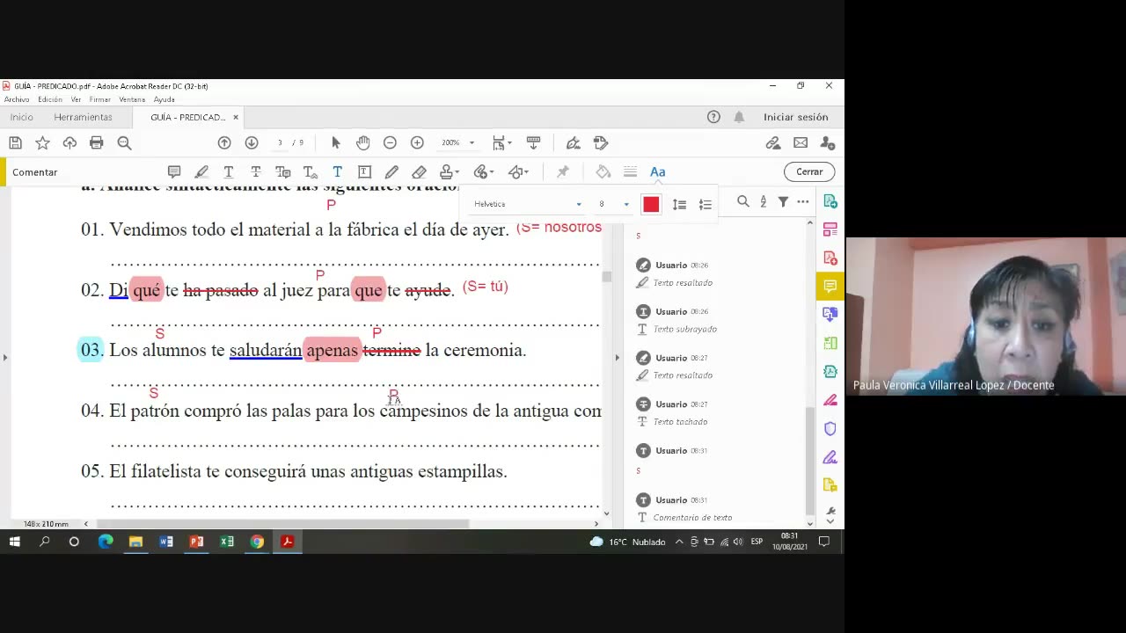Sort the comments list
Screen dimensions: 1126x633
pyautogui.click(x=763, y=201)
